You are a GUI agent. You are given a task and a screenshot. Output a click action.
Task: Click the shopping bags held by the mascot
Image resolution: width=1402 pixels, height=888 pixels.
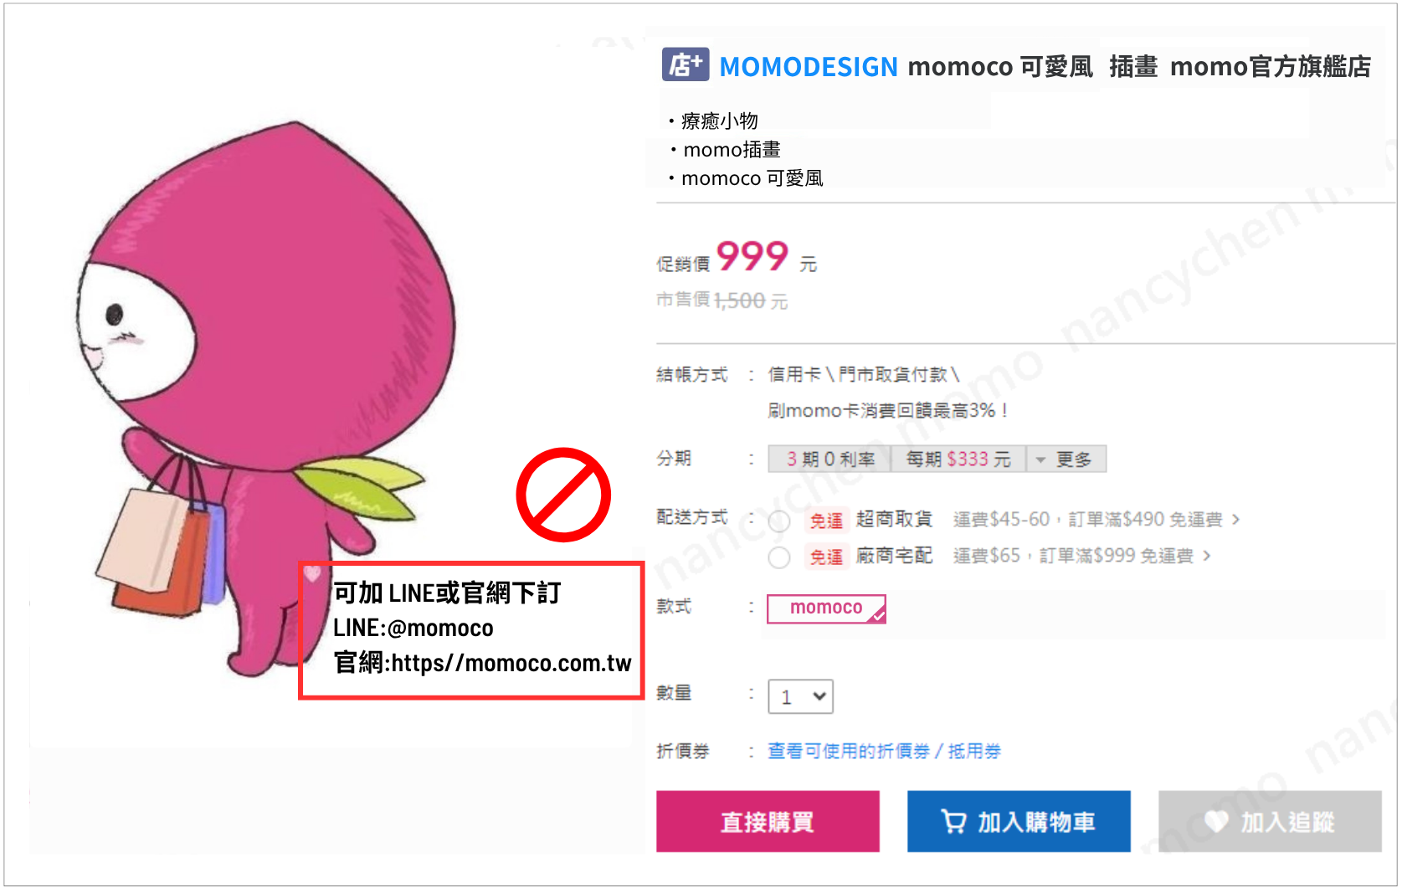[162, 542]
